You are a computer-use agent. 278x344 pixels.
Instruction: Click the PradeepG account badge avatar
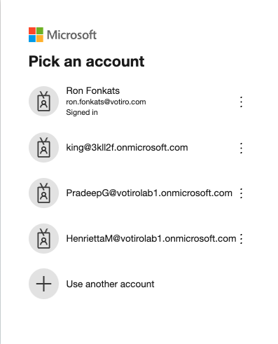pyautogui.click(x=43, y=193)
